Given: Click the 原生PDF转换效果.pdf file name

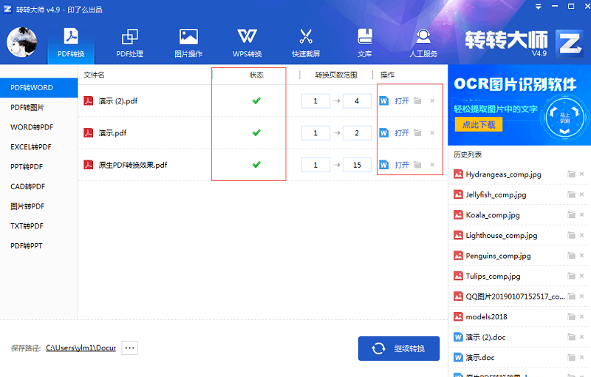Looking at the screenshot, I should click(133, 165).
